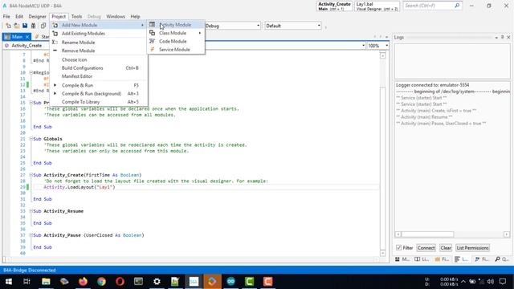Expand the Class Module submenu arrow
The width and height of the screenshot is (514, 289).
click(x=200, y=33)
